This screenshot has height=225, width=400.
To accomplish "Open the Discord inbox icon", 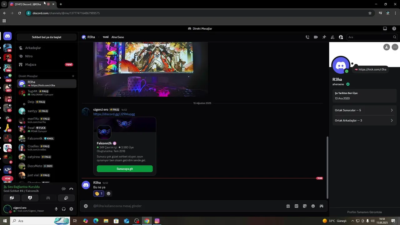I will 385,28.
